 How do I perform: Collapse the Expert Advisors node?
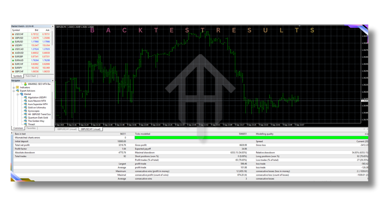point(13,90)
